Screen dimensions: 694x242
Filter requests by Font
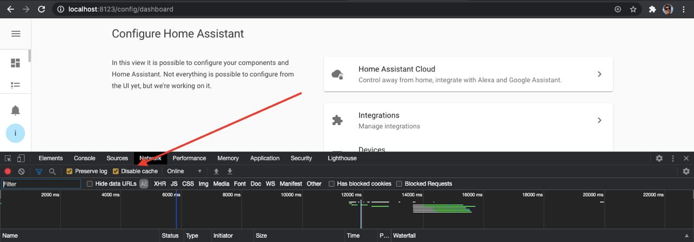(x=240, y=184)
